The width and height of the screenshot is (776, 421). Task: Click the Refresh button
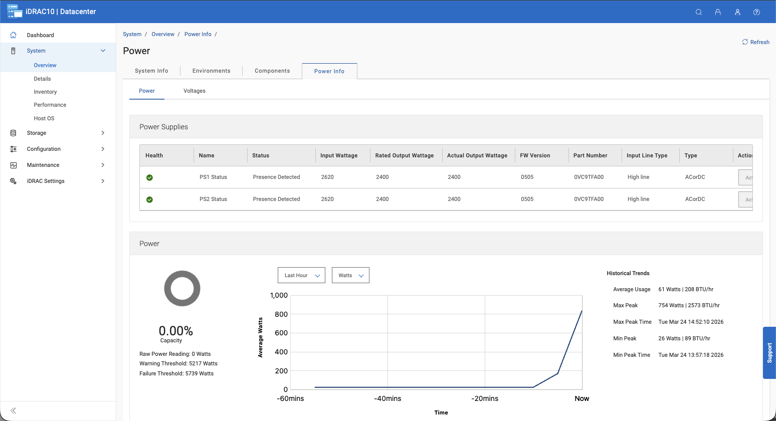point(755,42)
